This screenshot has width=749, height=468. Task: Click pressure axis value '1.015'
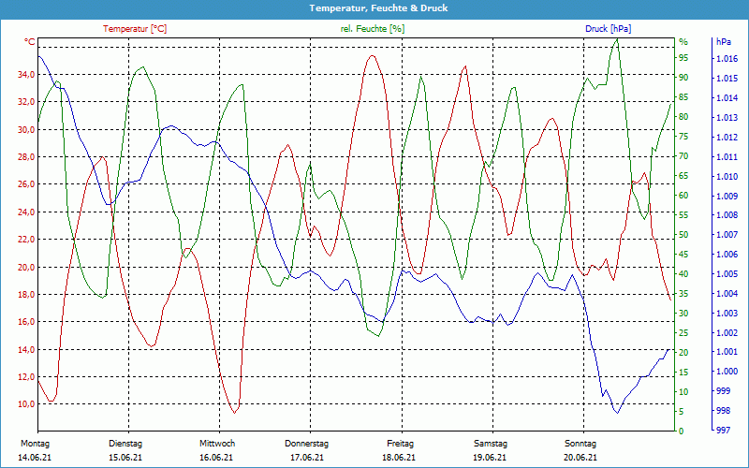(x=727, y=79)
